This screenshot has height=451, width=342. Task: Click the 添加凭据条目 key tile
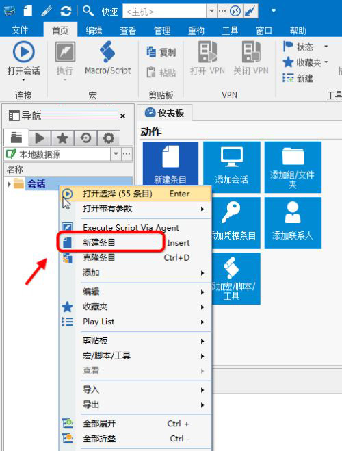coord(236,222)
